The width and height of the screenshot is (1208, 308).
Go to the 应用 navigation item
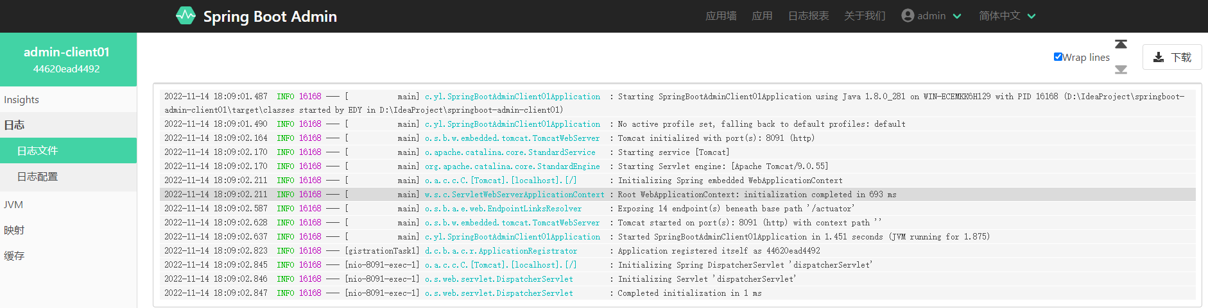pos(762,16)
